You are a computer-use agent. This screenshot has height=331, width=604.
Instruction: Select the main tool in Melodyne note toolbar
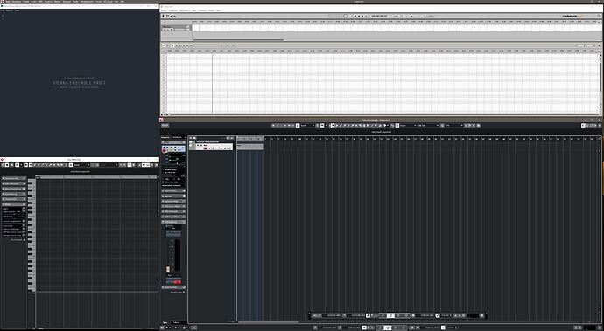[x=172, y=45]
